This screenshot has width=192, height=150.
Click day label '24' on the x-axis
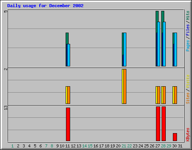(141, 146)
